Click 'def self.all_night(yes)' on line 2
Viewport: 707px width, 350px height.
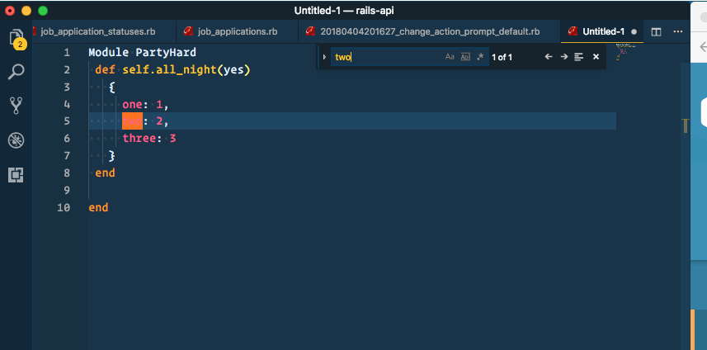(x=172, y=70)
